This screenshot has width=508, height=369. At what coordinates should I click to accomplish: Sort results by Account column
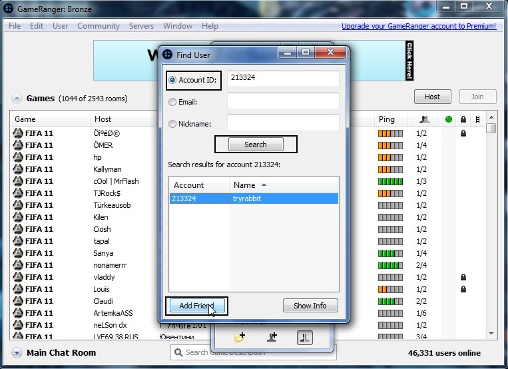click(x=199, y=184)
